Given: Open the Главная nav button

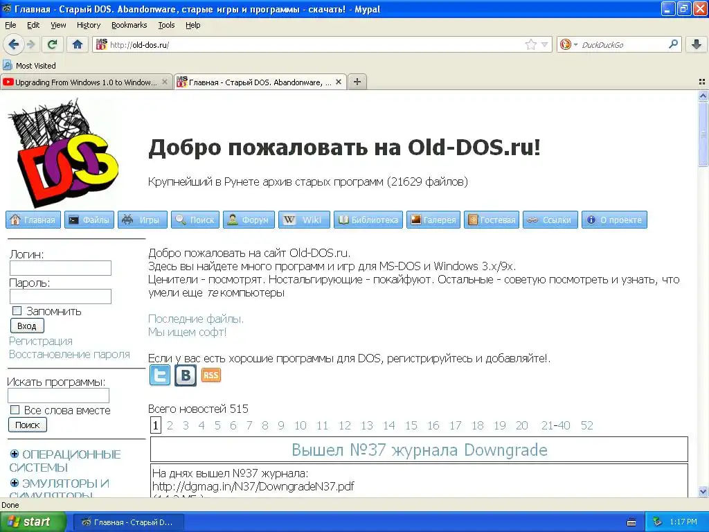Looking at the screenshot, I should tap(33, 220).
